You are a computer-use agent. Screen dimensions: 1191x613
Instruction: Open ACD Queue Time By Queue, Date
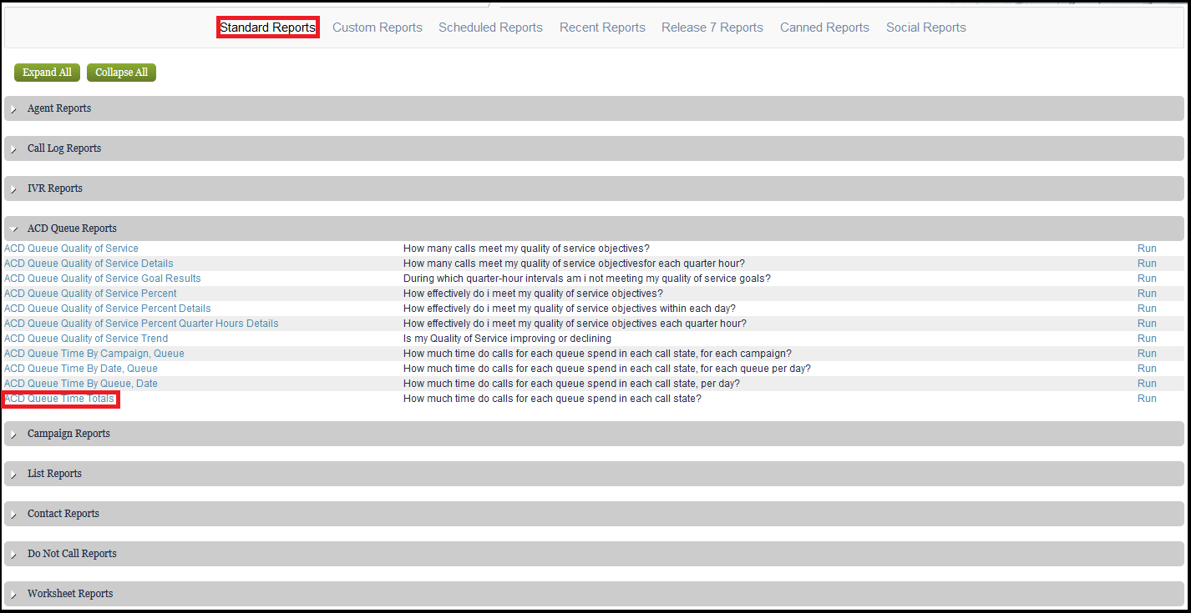tap(81, 384)
